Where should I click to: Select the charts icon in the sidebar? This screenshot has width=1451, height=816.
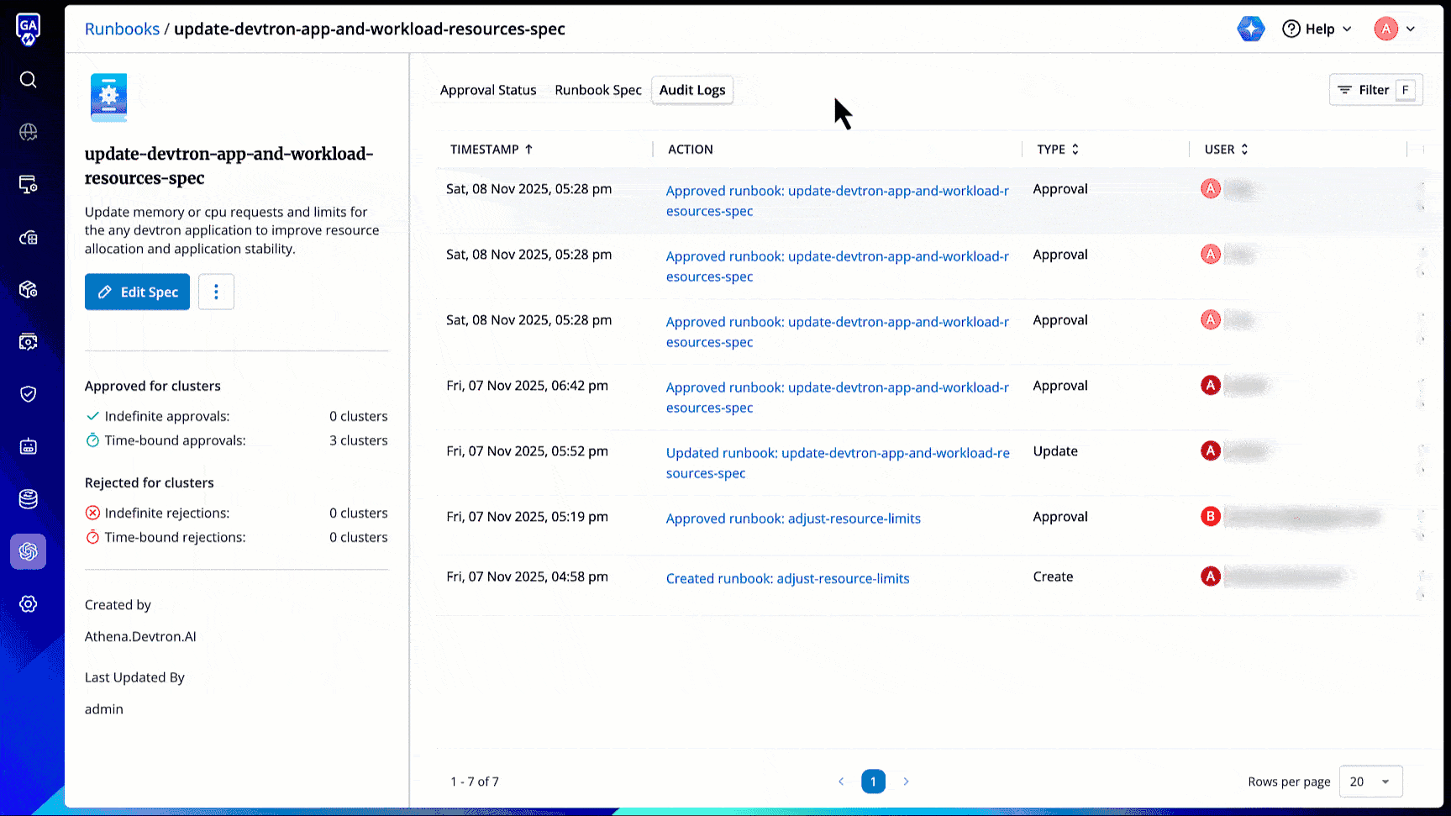(x=28, y=238)
